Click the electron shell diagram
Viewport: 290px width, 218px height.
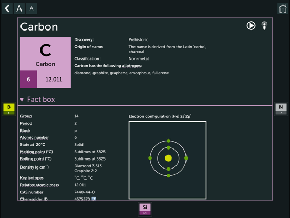(x=168, y=160)
